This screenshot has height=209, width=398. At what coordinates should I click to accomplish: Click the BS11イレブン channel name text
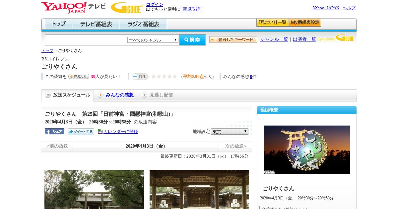pyautogui.click(x=55, y=59)
